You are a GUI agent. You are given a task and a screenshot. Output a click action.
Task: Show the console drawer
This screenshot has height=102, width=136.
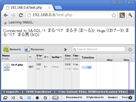(13, 98)
